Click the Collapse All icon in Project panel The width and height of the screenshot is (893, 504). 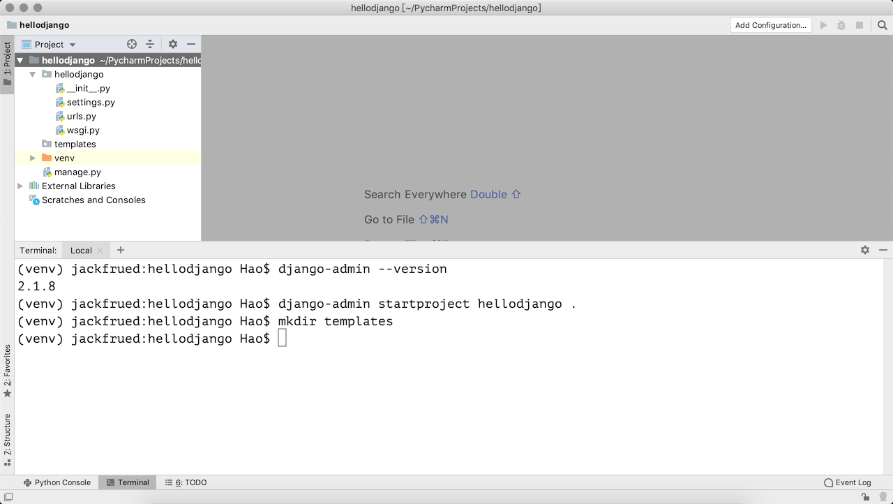point(150,44)
